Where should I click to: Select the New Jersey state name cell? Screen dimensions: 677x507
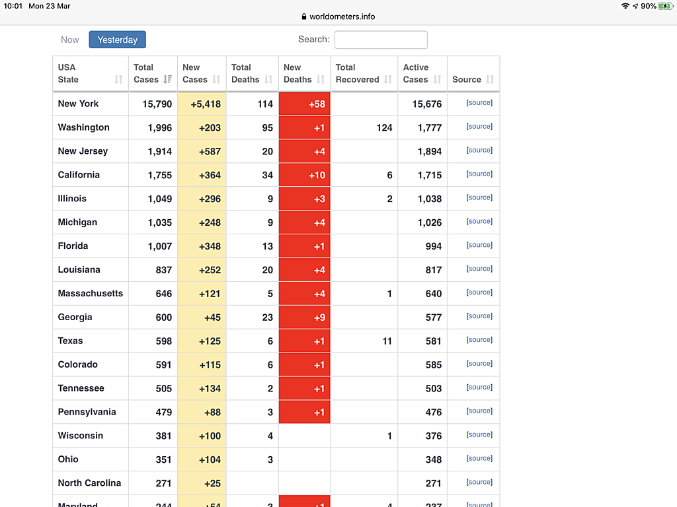[91, 151]
